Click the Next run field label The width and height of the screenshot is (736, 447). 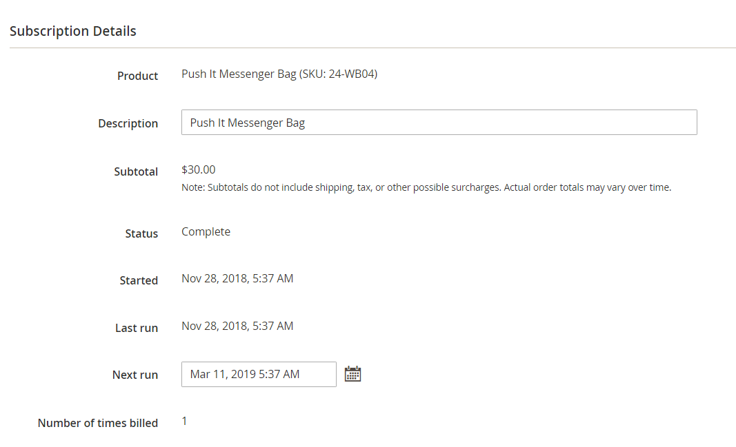point(135,375)
